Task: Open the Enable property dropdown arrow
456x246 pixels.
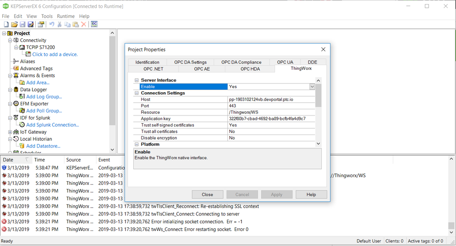Action: (x=312, y=87)
